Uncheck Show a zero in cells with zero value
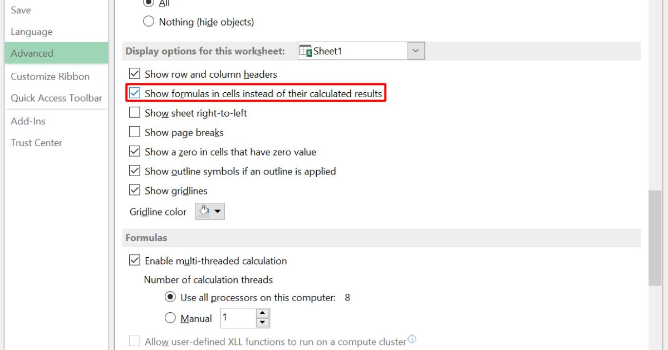Screen dimensions: 668x350 134,152
